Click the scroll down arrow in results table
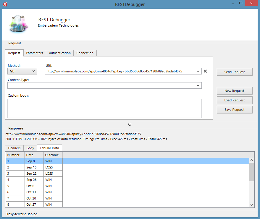The height and width of the screenshot is (219, 260). (252, 205)
